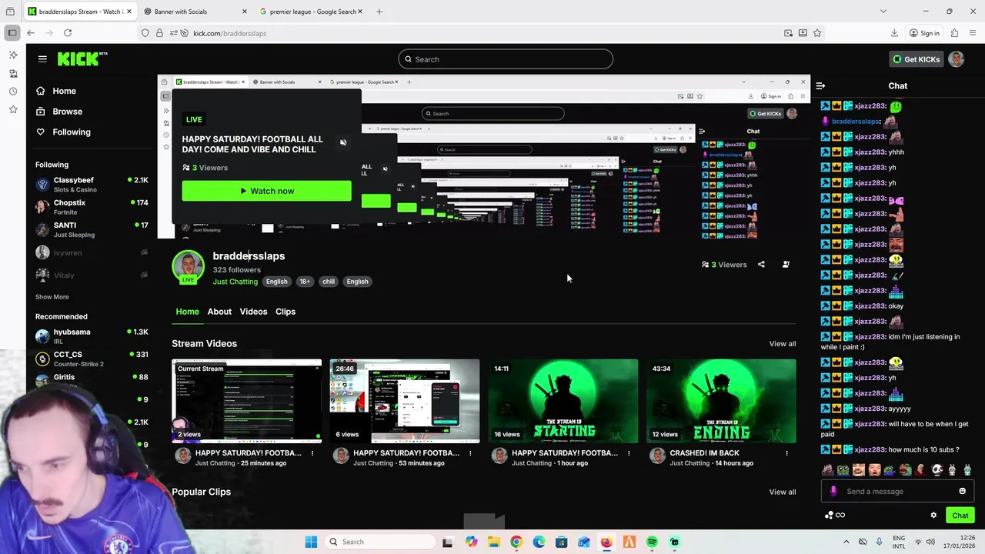Click the Send a message chat field

coord(897,492)
